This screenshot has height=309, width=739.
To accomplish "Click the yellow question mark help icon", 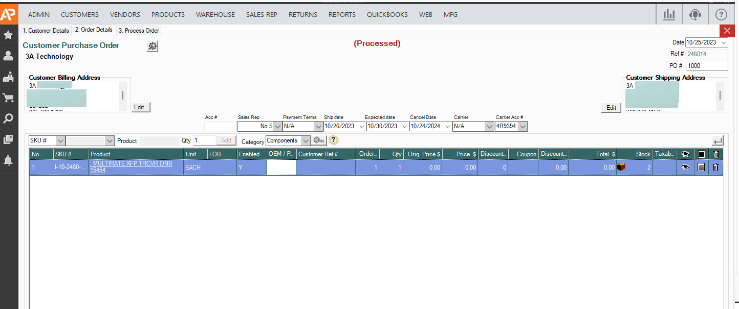I will pyautogui.click(x=334, y=140).
